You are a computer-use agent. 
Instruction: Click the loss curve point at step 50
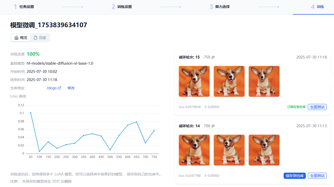tap(31, 112)
